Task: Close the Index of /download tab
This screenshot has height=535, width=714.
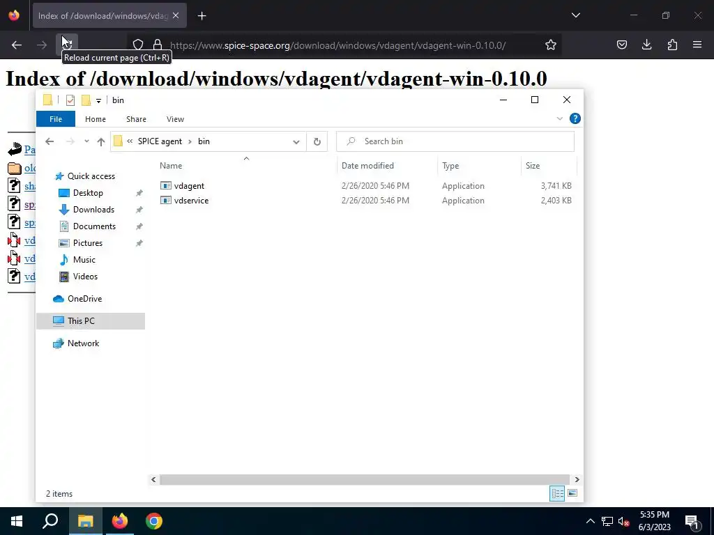Action: click(176, 15)
